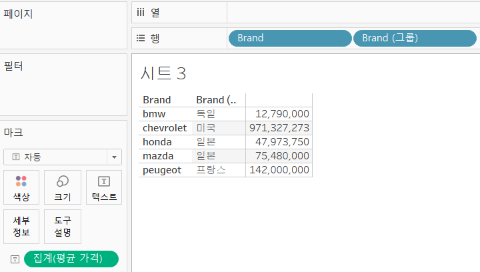Select the Brand pill on rows shelf

[290, 38]
